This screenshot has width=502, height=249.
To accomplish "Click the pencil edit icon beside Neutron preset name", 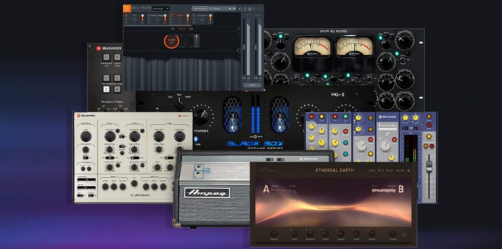I will (167, 9).
